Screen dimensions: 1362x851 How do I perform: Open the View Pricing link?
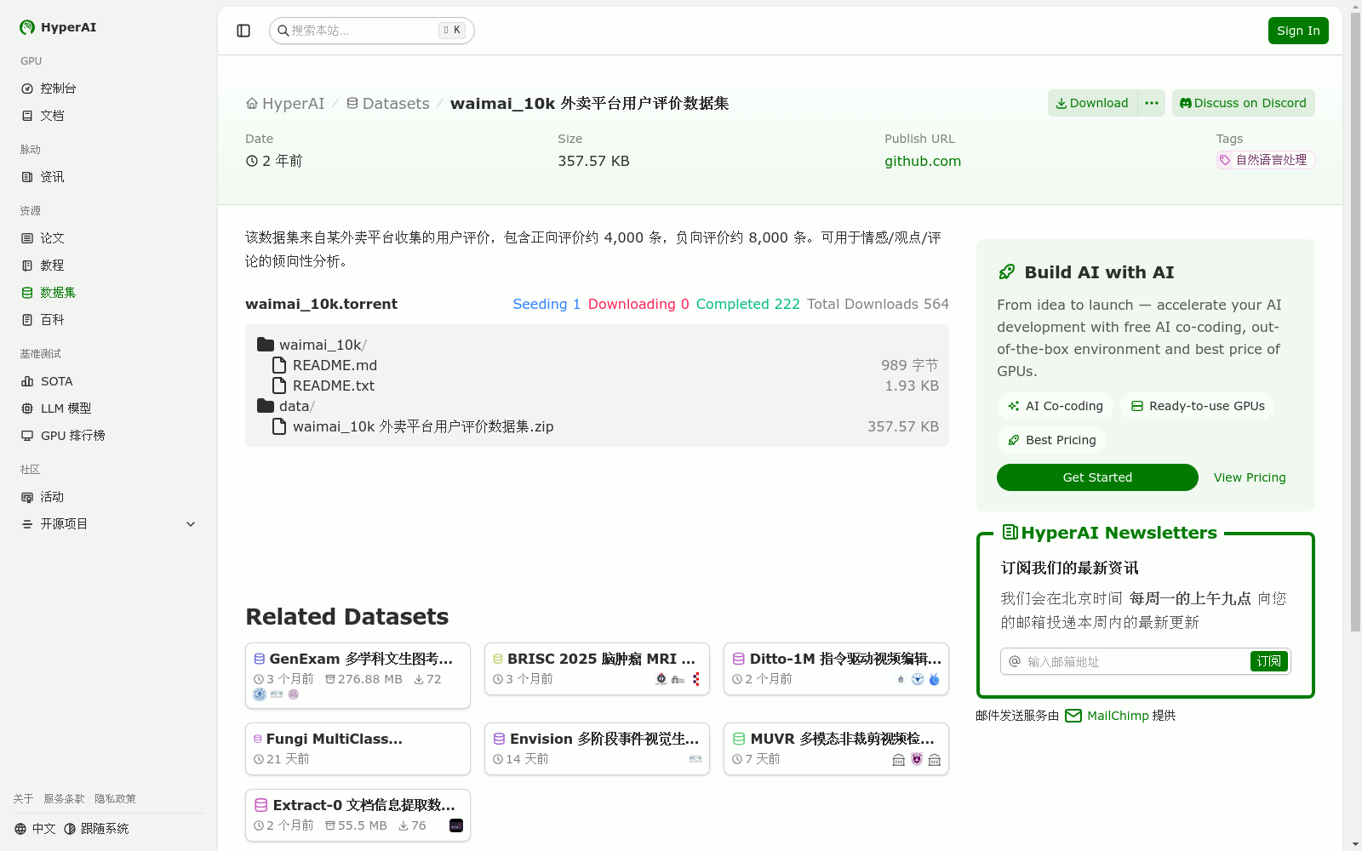click(x=1250, y=477)
